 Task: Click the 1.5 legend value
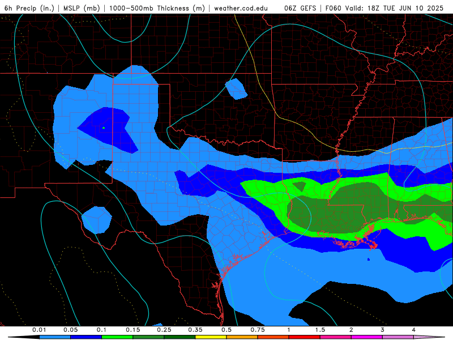pos(320,330)
